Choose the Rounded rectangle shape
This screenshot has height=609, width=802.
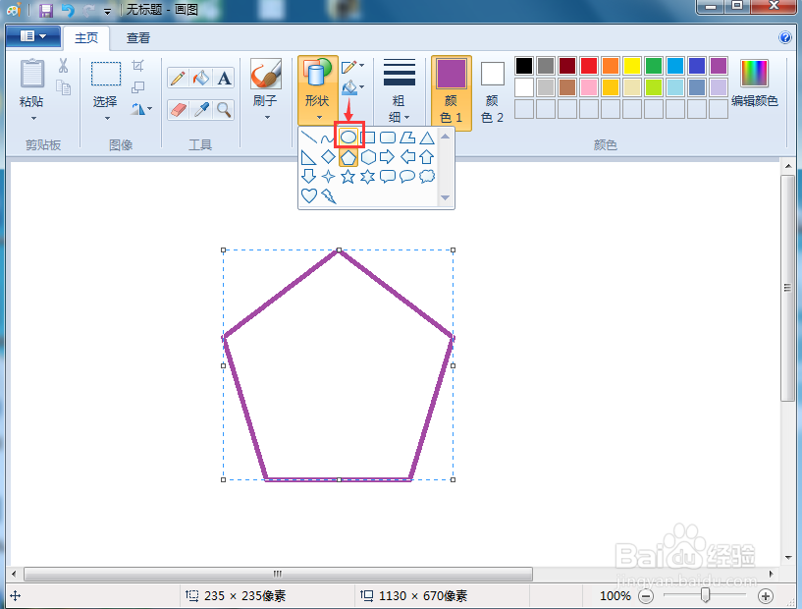388,138
